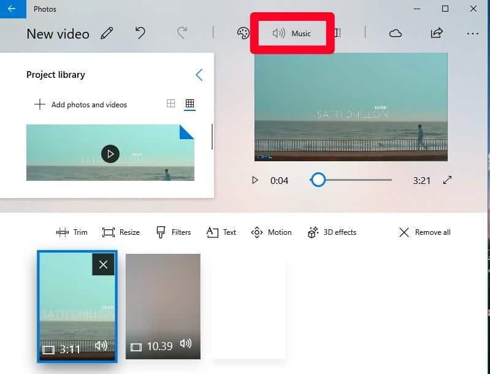Collapse the Project library panel

pos(199,75)
